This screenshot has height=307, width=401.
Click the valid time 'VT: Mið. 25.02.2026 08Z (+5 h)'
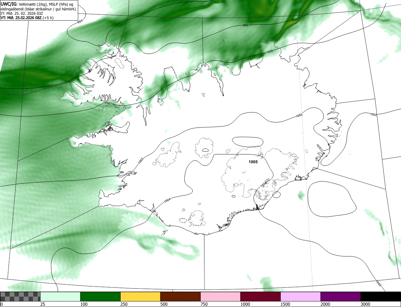point(27,18)
